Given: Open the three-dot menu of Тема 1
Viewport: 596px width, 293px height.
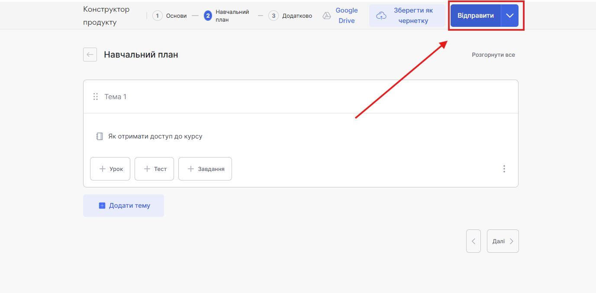Looking at the screenshot, I should tap(504, 169).
